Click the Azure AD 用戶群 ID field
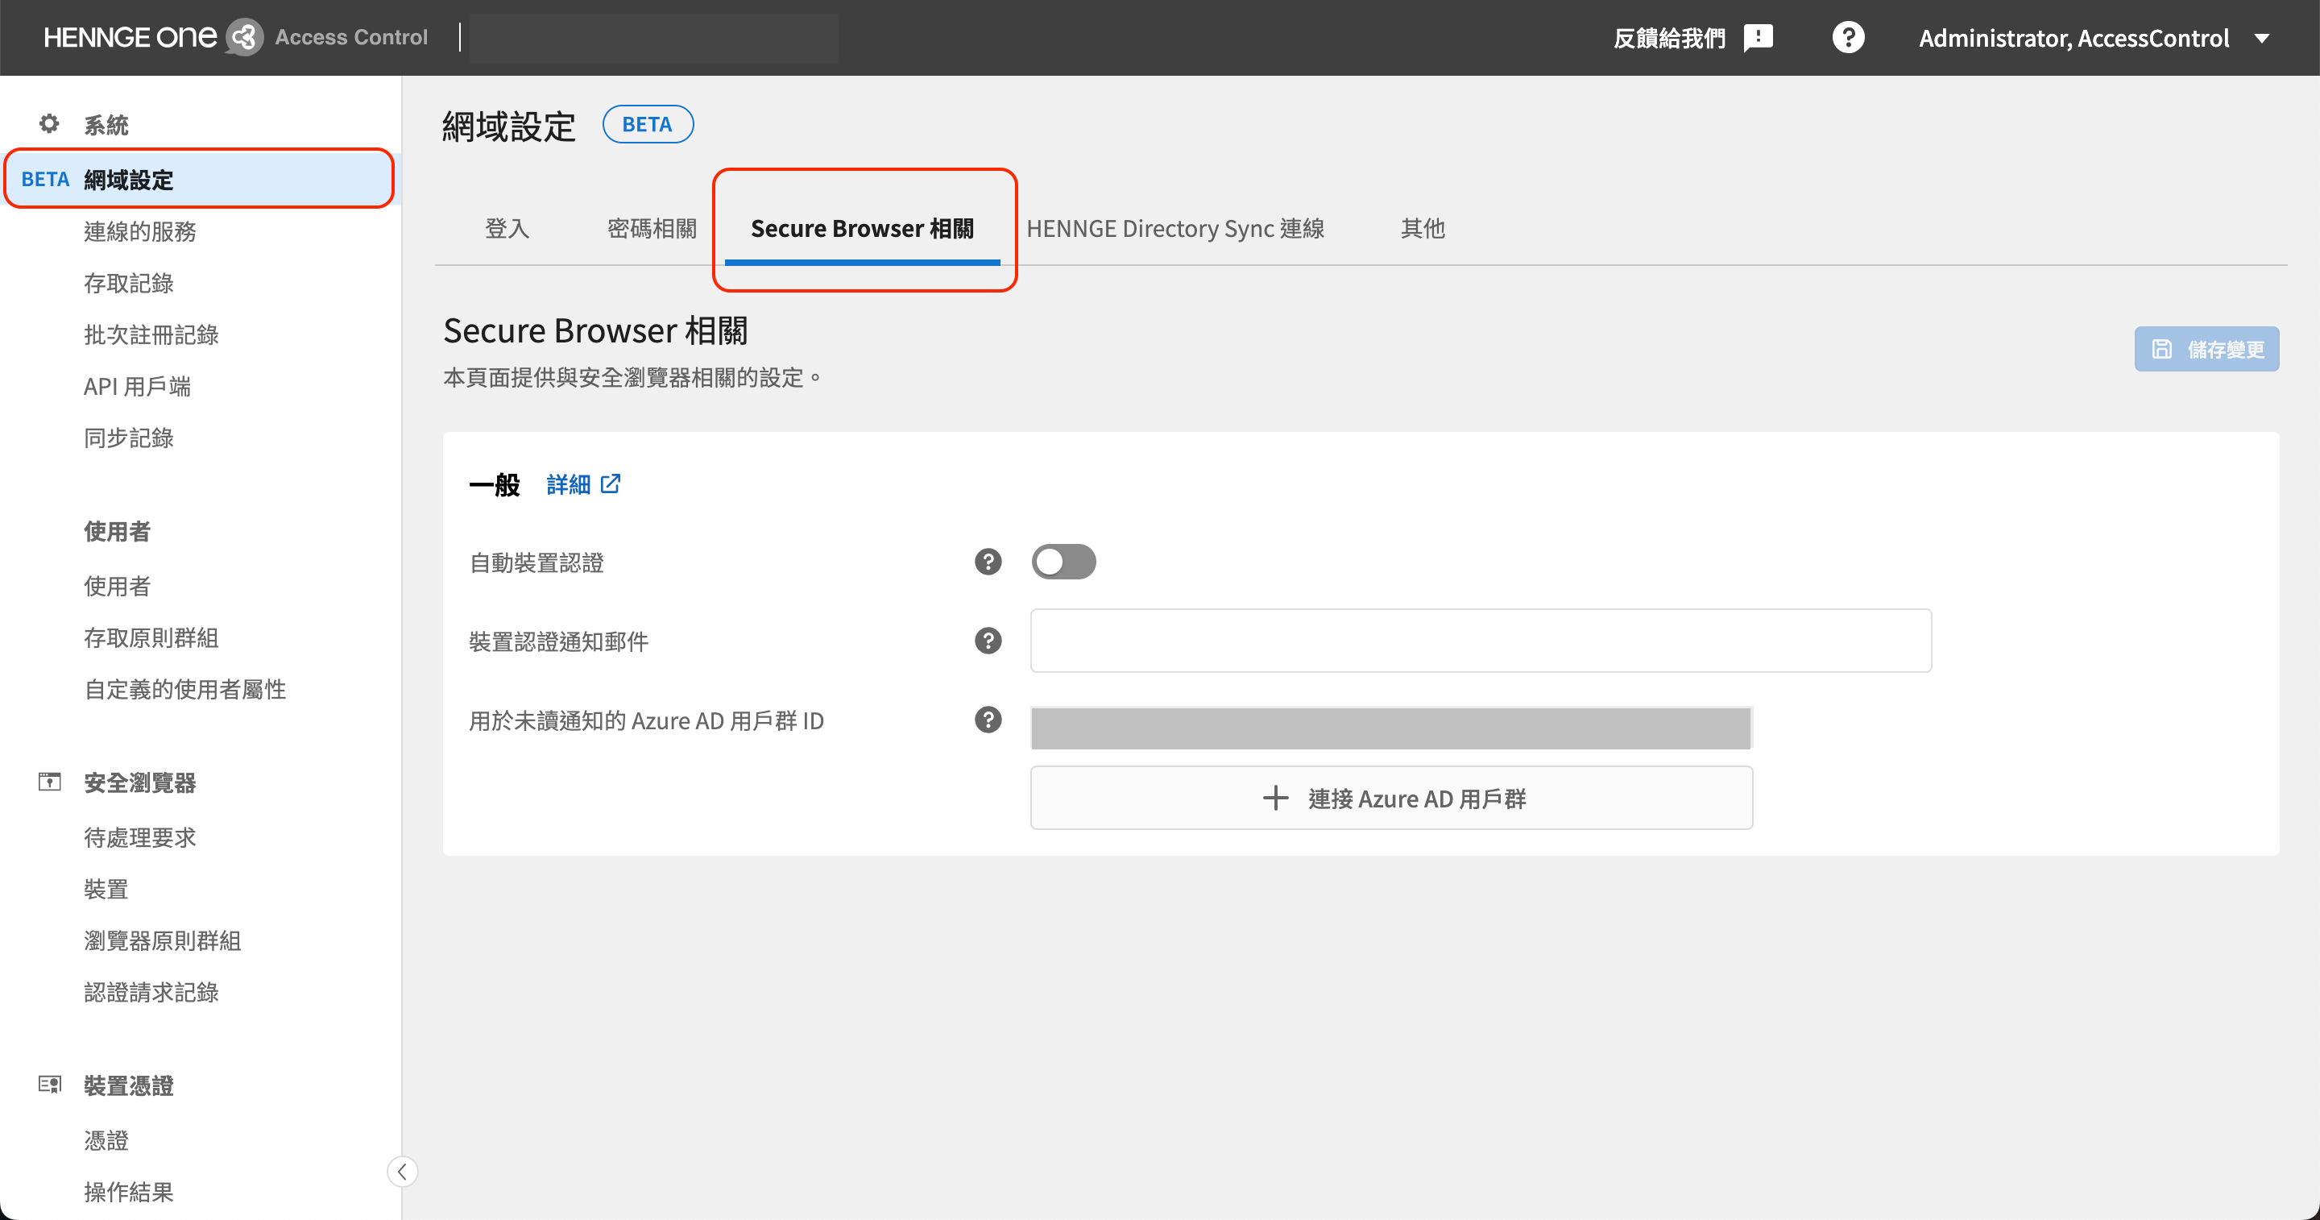This screenshot has width=2320, height=1220. pos(1390,727)
